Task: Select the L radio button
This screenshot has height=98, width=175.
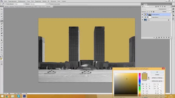Action: [x=154, y=84]
